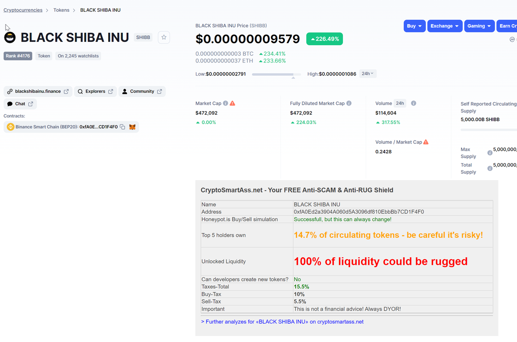
Task: Copy the BEP20 contract address
Action: (122, 127)
